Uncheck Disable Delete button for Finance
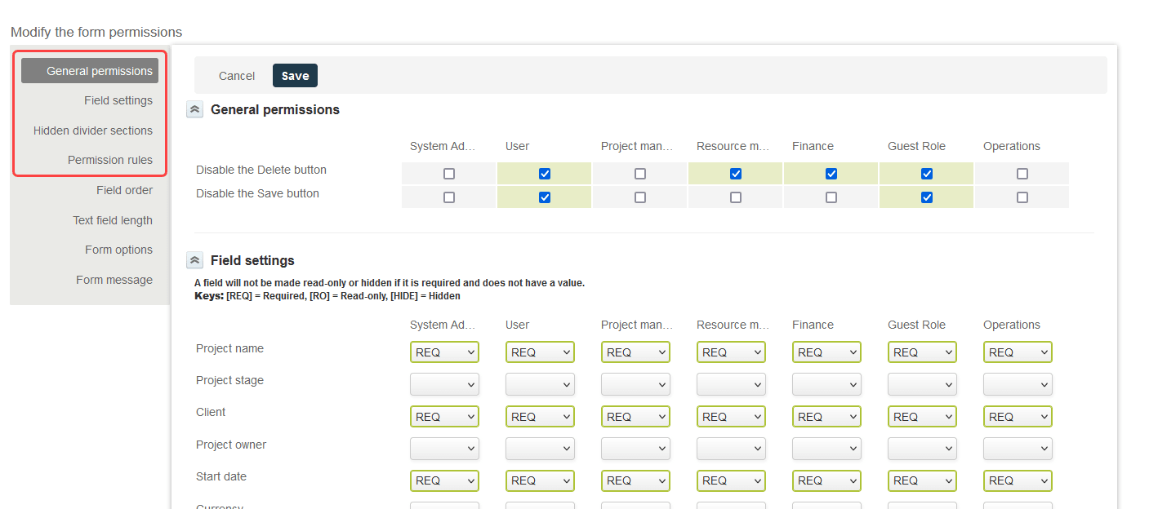Screen dimensions: 1158x509 click(831, 174)
